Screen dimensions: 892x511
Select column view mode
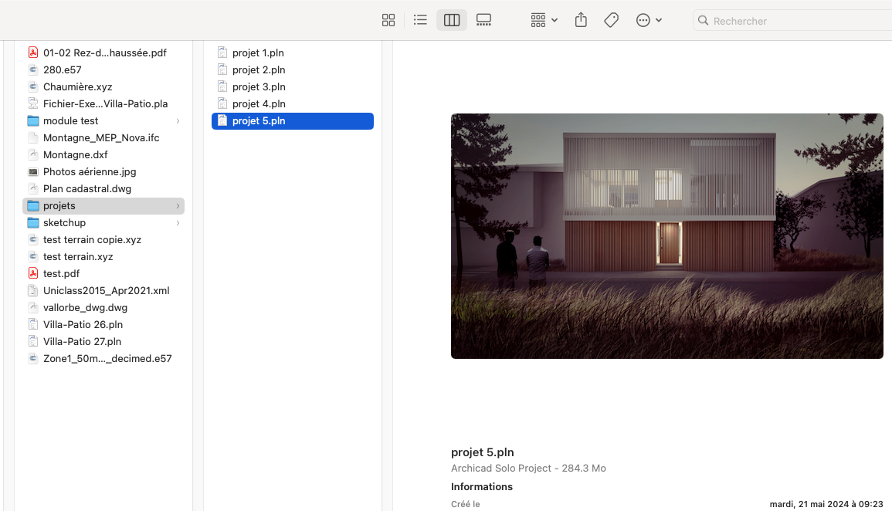coord(452,21)
